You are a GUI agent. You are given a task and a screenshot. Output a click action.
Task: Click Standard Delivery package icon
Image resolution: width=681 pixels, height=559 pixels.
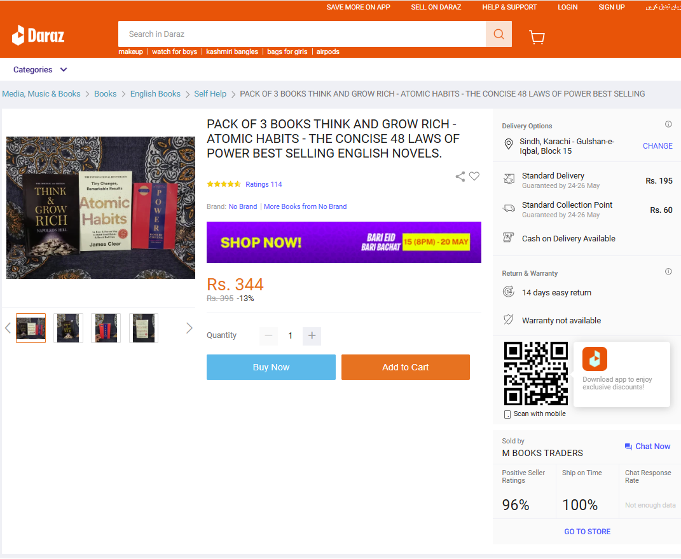pos(509,178)
